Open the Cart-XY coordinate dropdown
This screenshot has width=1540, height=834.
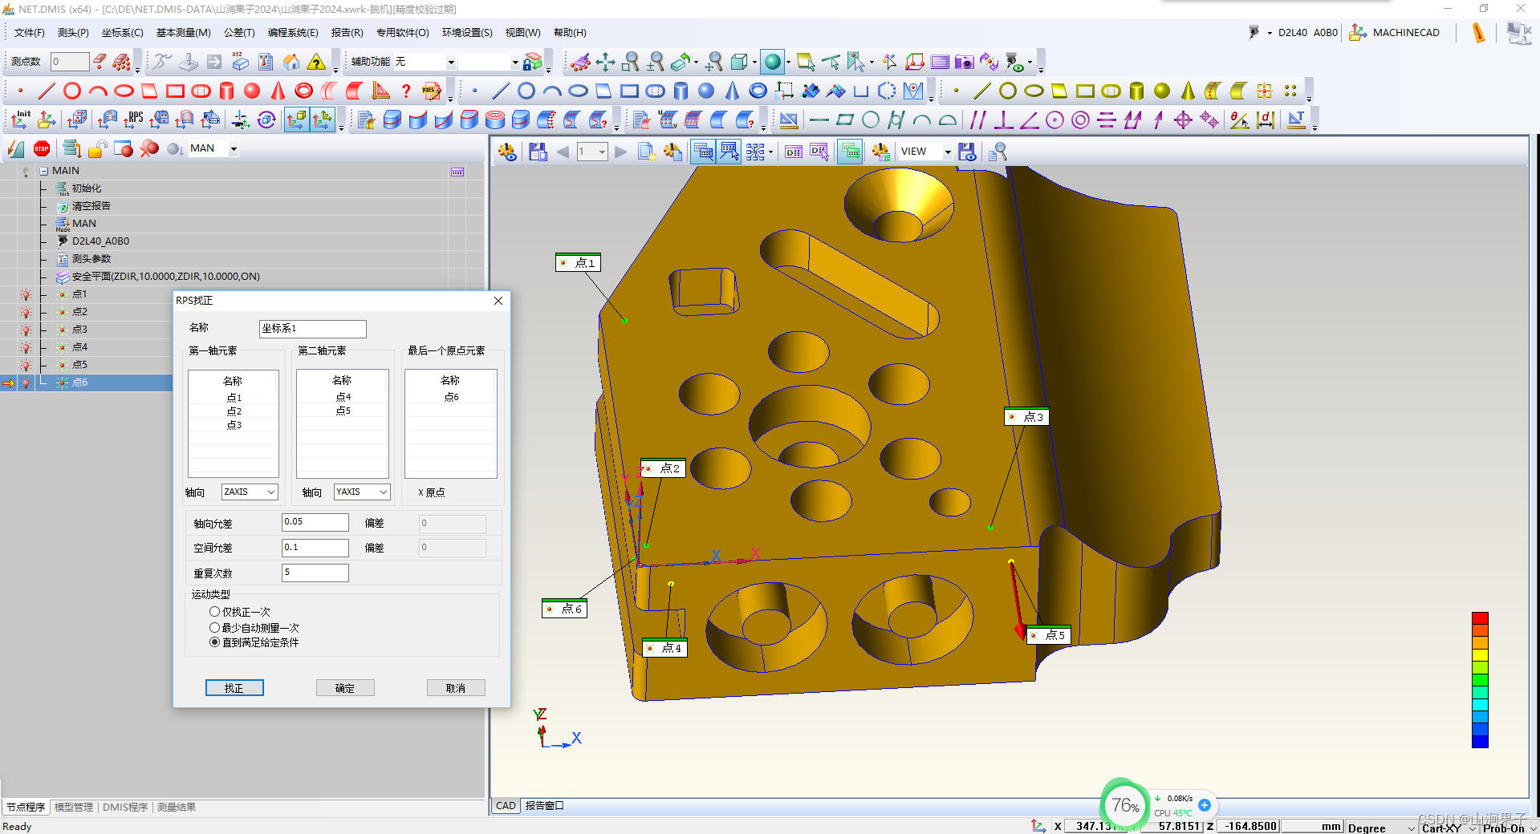pyautogui.click(x=1473, y=828)
